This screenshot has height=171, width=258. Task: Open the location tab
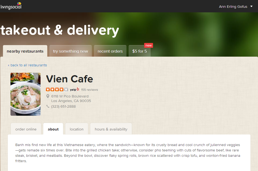pyautogui.click(x=77, y=129)
